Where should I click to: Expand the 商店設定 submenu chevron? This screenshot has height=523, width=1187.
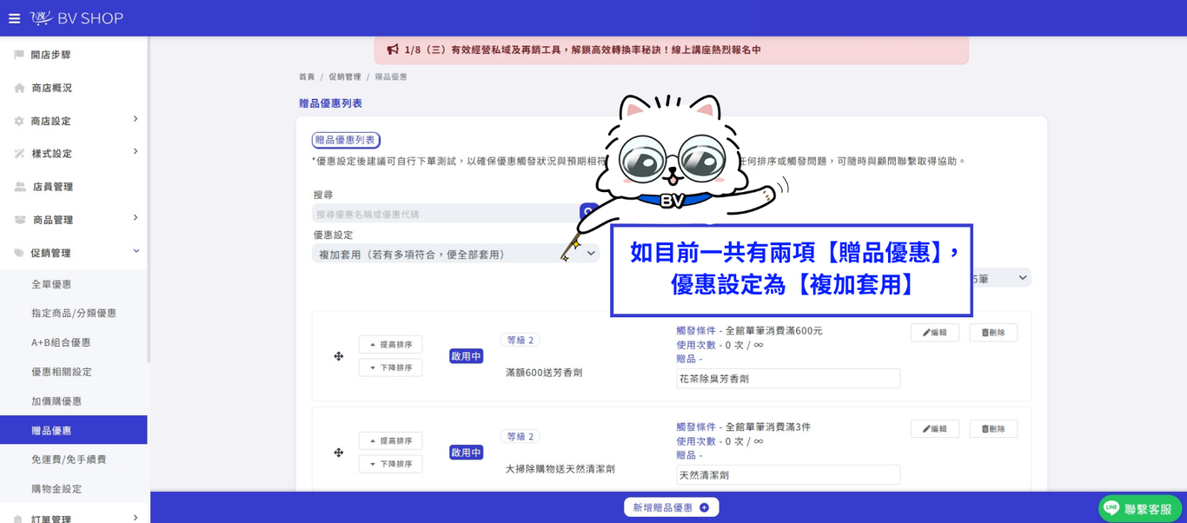[x=136, y=119]
